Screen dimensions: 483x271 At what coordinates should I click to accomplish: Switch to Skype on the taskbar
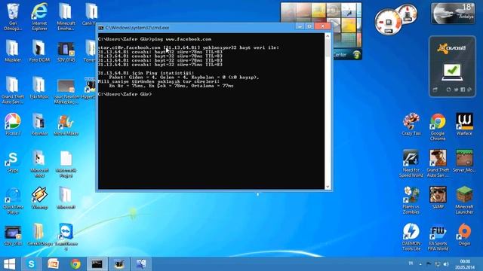coord(32,264)
